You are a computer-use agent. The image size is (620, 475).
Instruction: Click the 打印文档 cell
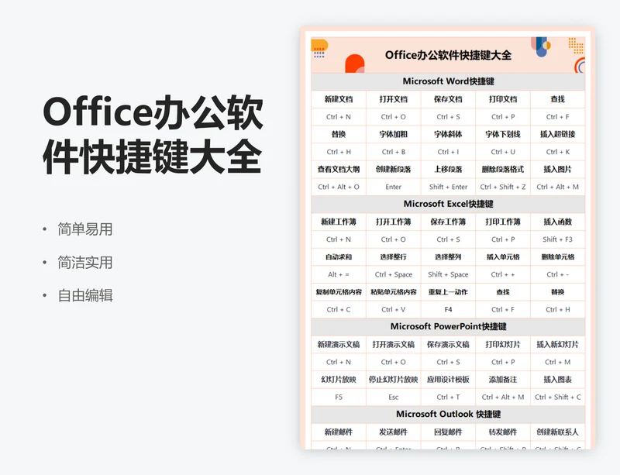[x=502, y=99]
